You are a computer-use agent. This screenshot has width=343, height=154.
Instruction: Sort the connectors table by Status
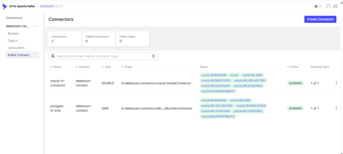[x=293, y=67]
